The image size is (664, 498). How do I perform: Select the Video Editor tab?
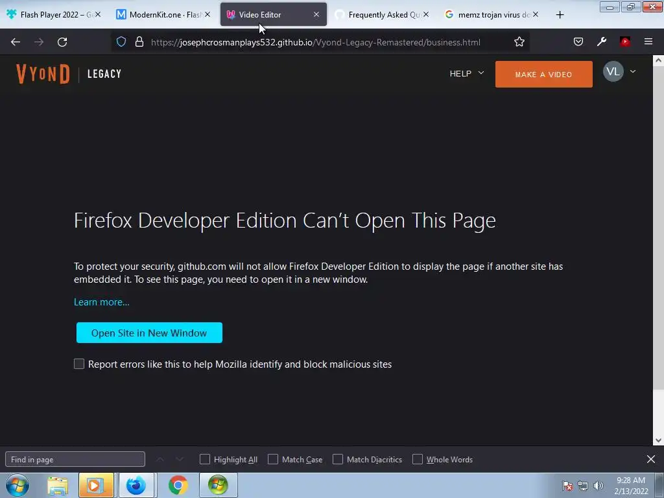274,14
